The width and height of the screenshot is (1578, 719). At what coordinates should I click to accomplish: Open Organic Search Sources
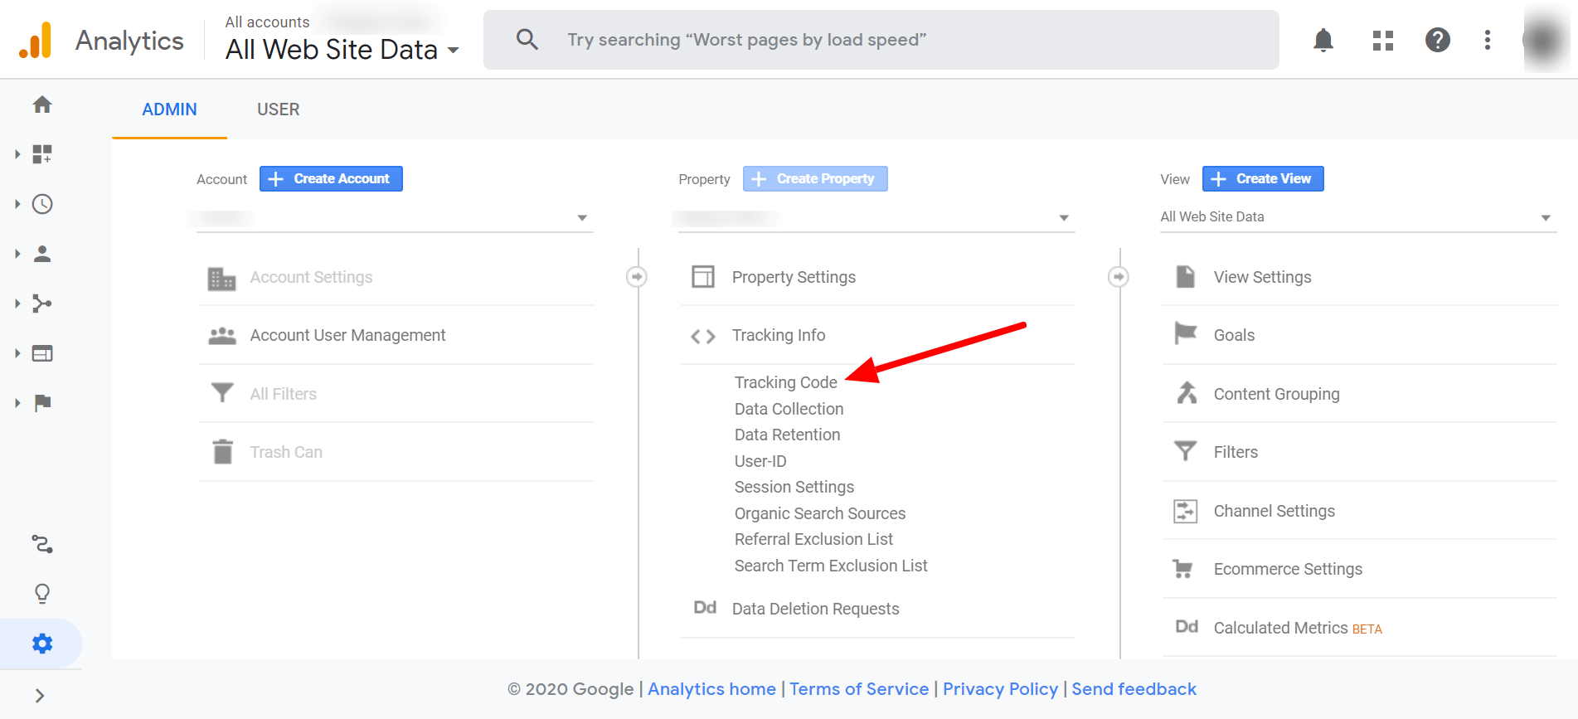(820, 513)
